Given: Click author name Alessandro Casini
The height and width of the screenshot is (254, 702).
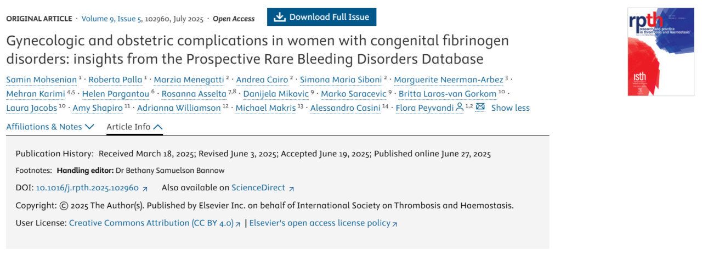Looking at the screenshot, I should [x=345, y=108].
